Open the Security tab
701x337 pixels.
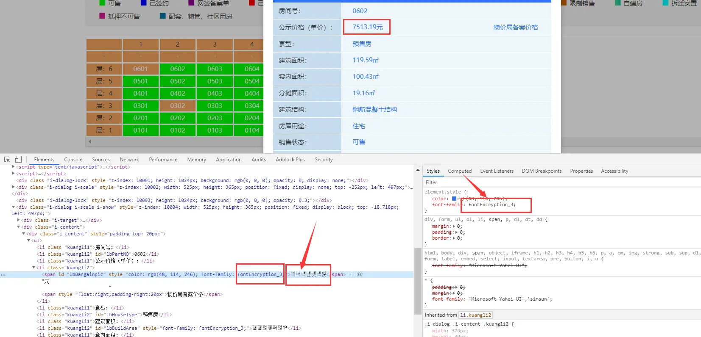coord(324,160)
